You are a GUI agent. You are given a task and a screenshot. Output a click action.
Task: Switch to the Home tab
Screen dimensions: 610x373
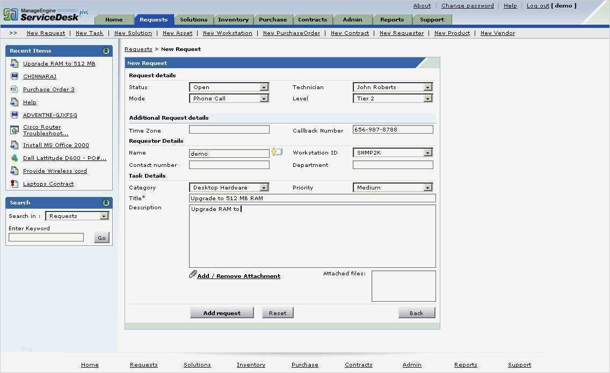click(114, 19)
